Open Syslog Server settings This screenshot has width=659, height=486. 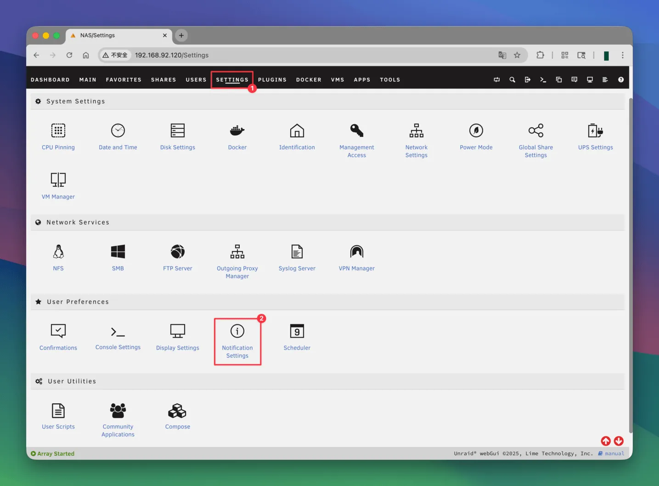(x=297, y=257)
